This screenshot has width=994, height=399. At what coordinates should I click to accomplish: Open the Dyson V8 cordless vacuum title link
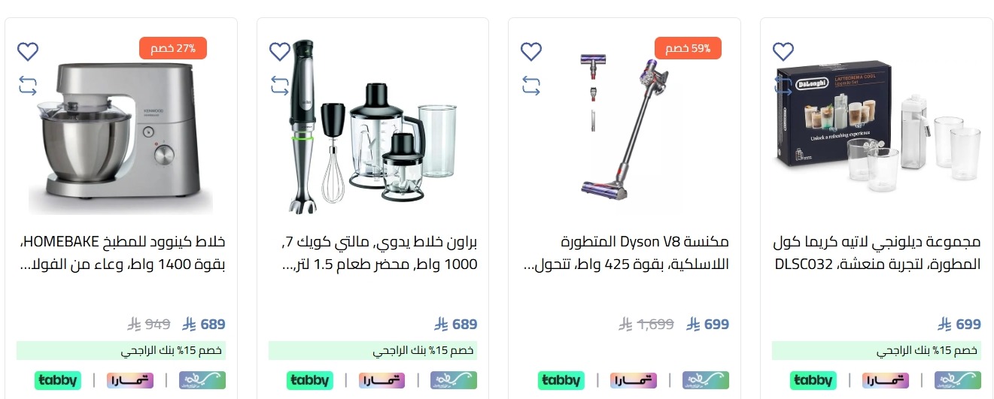pos(625,253)
